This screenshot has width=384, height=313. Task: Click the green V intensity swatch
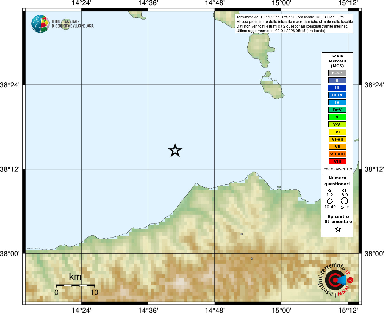(337, 117)
